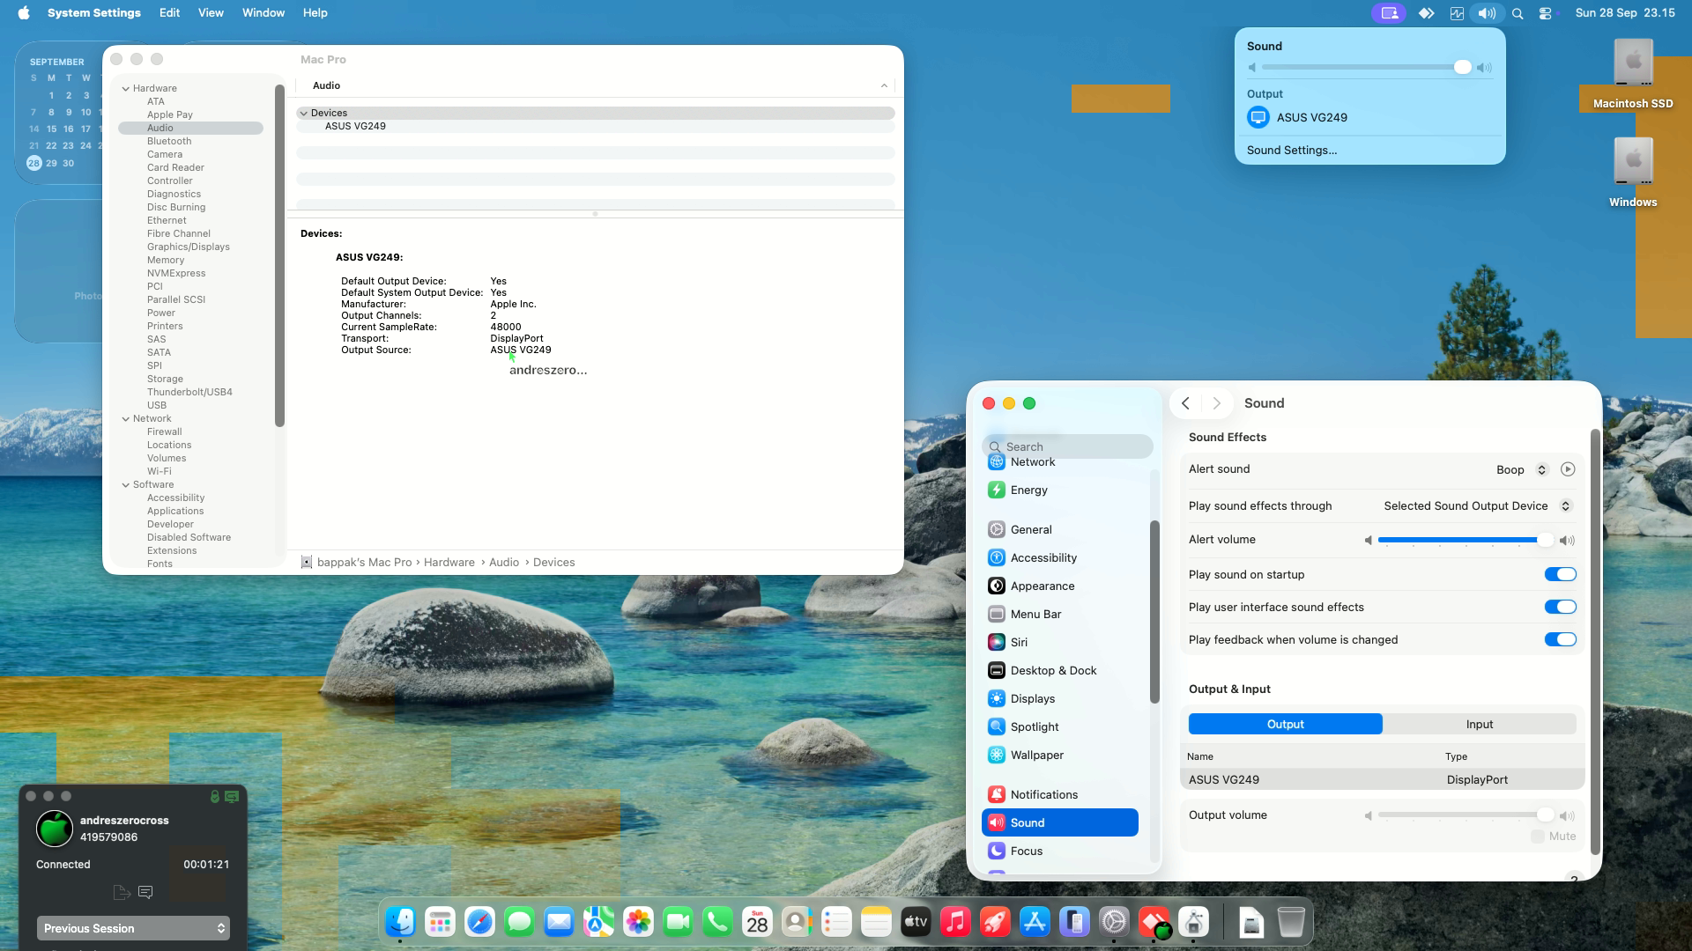Open the Help menu

315,12
